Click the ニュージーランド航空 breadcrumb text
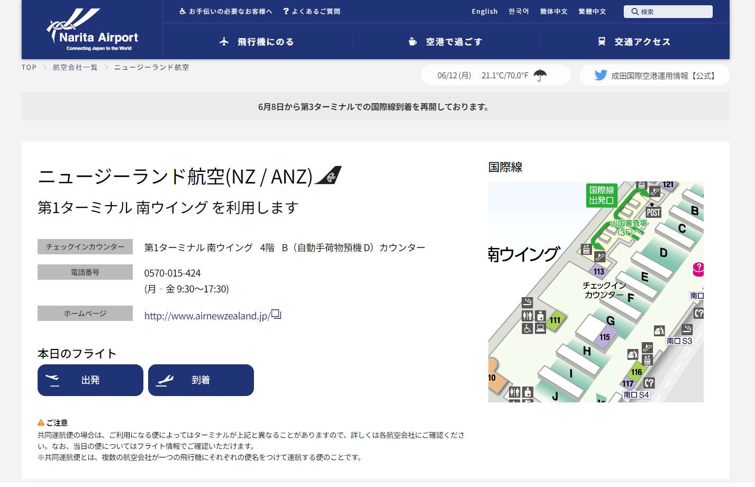This screenshot has height=487, width=755. click(x=151, y=67)
